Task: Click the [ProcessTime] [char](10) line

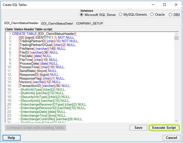Action: [x=42, y=67]
